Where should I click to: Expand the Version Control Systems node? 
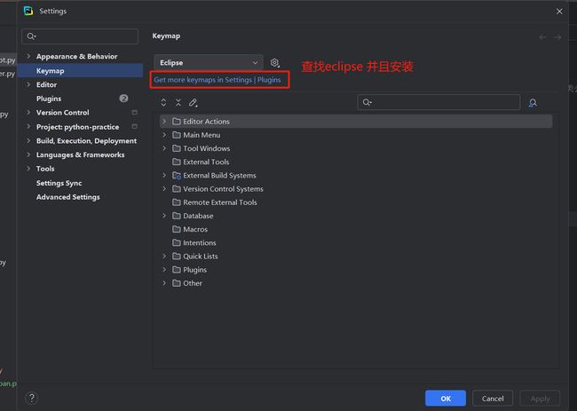pyautogui.click(x=164, y=189)
